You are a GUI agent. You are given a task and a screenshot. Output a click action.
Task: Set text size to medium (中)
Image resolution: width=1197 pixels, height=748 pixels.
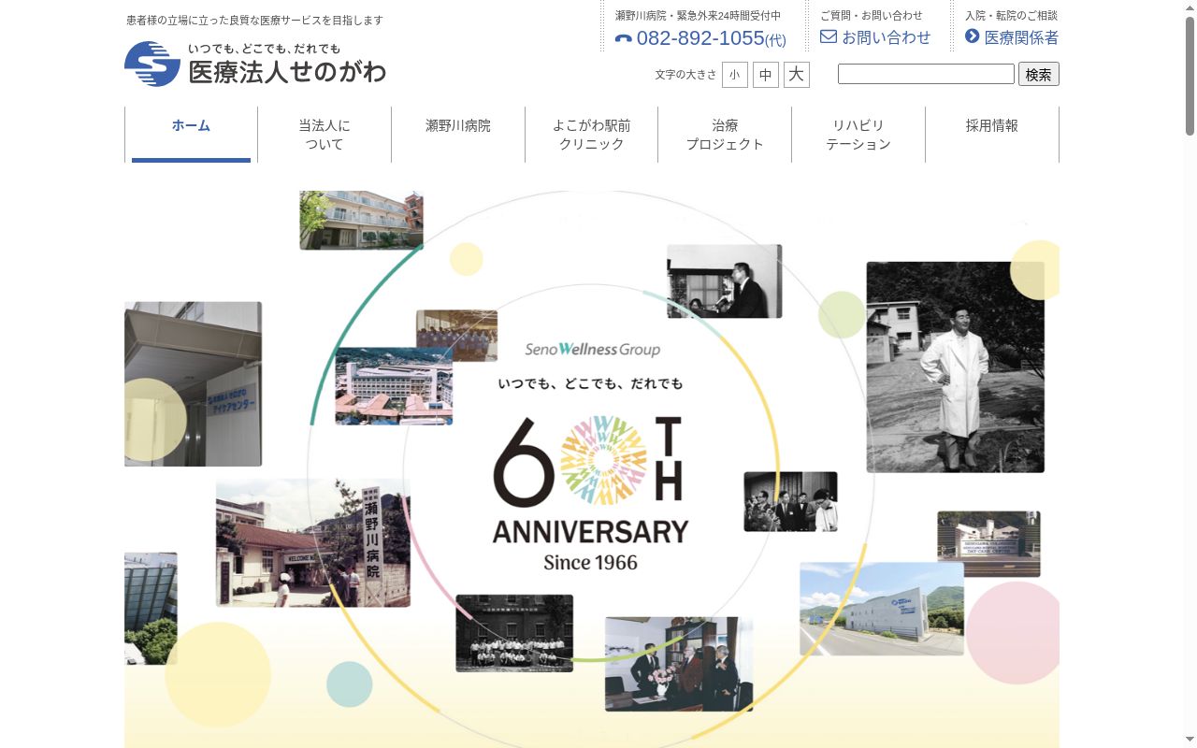coord(766,75)
